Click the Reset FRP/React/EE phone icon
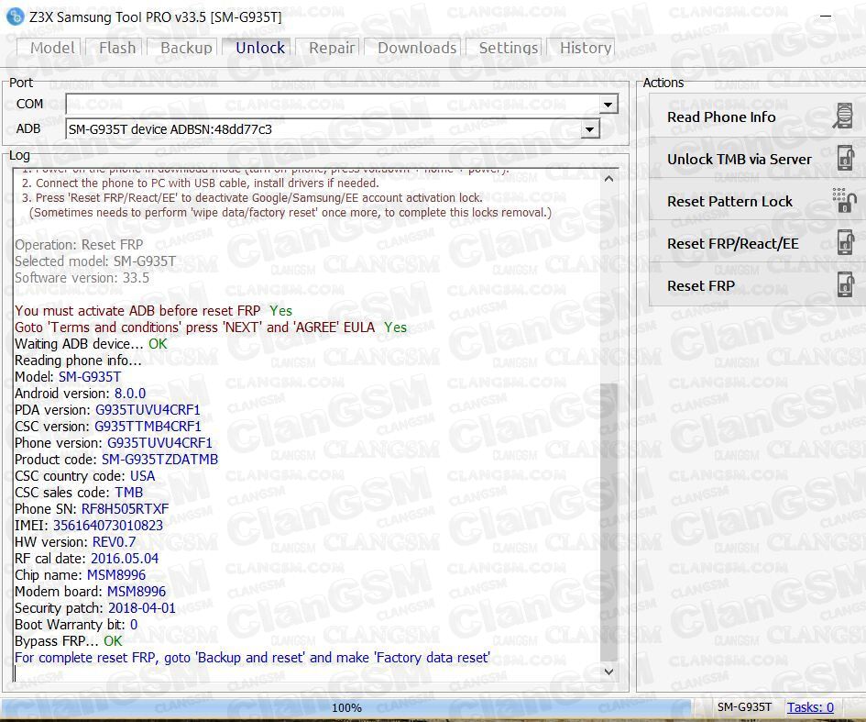Image resolution: width=866 pixels, height=722 pixels. (845, 243)
